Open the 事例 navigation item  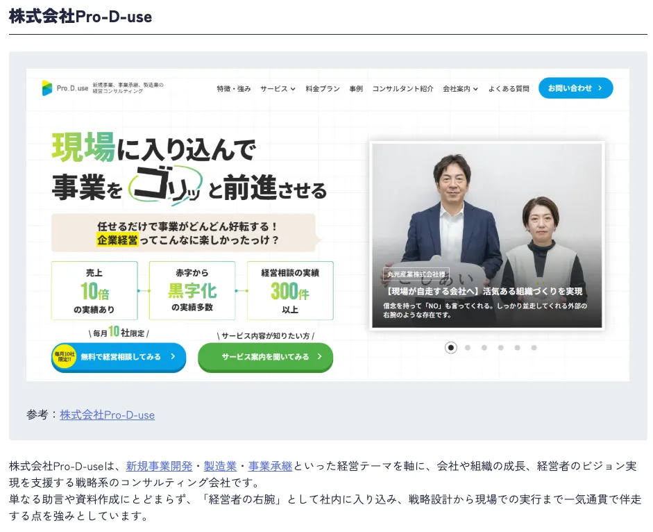point(356,89)
